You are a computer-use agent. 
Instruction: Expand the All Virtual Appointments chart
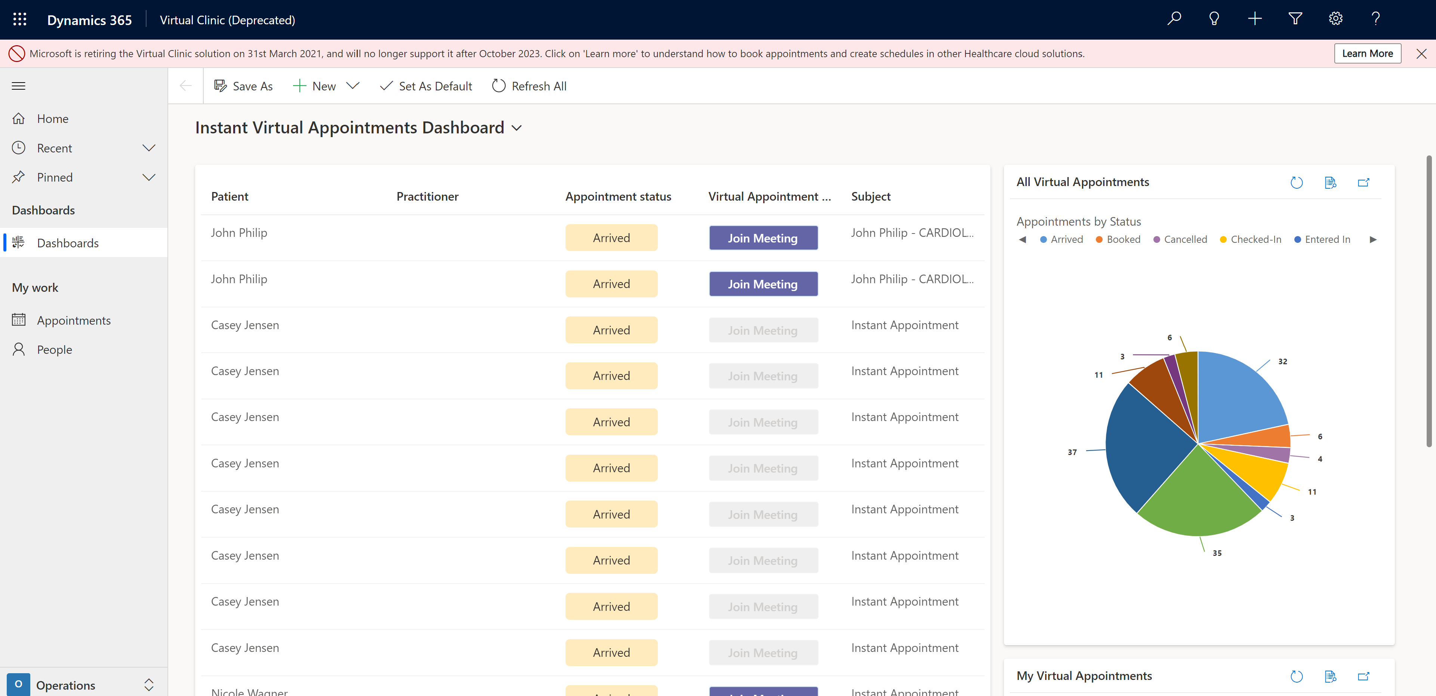point(1363,183)
